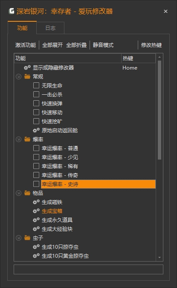Switch to the 日志 tab
The image size is (177, 288).
point(50,28)
